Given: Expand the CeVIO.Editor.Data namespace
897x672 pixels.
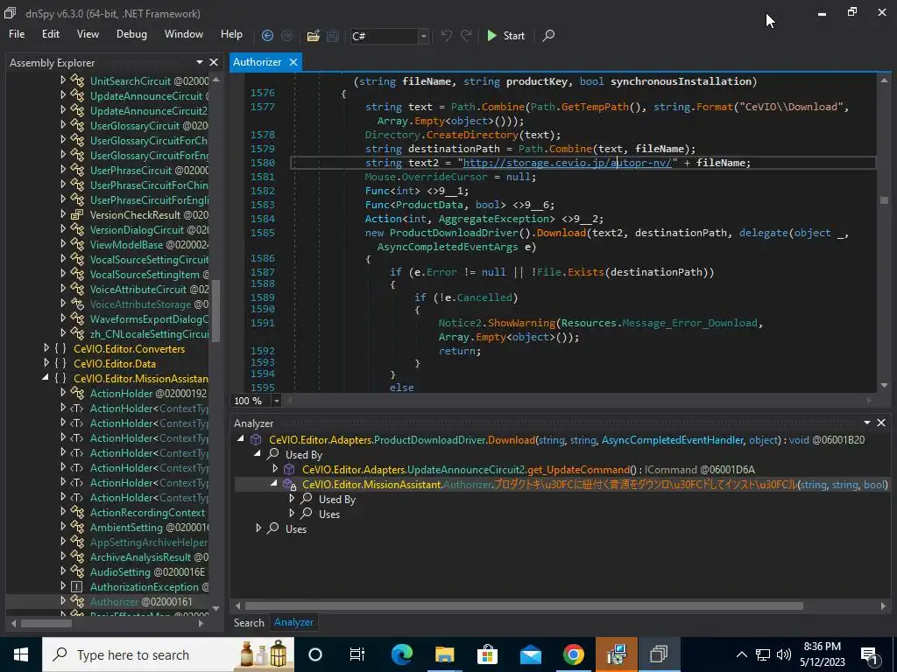Looking at the screenshot, I should click(46, 363).
